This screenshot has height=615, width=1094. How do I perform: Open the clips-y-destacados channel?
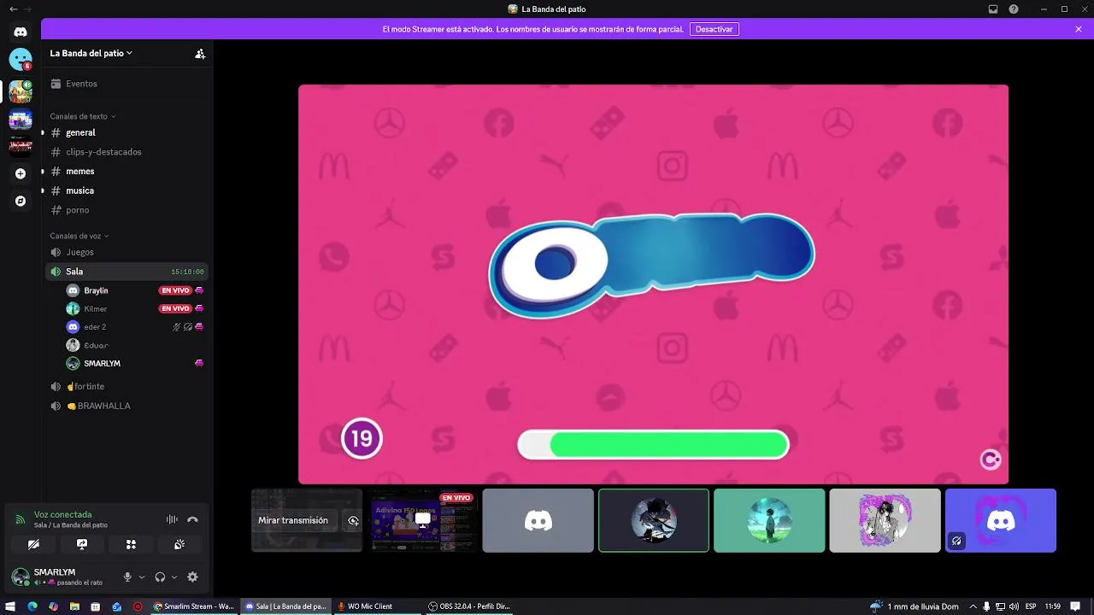tap(126, 152)
